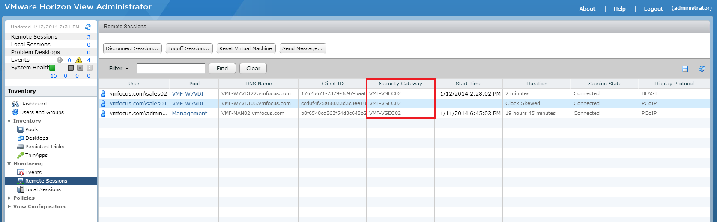Viewport: 717px width, 222px height.
Task: Collapse the Monitoring tree section
Action: point(9,164)
